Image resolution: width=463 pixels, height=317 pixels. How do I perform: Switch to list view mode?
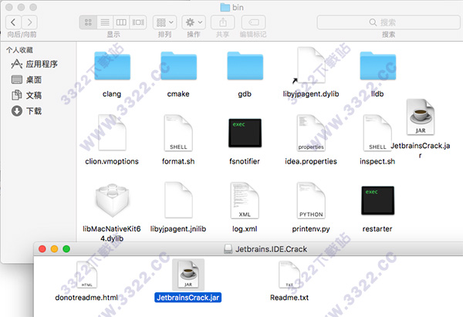pyautogui.click(x=105, y=22)
